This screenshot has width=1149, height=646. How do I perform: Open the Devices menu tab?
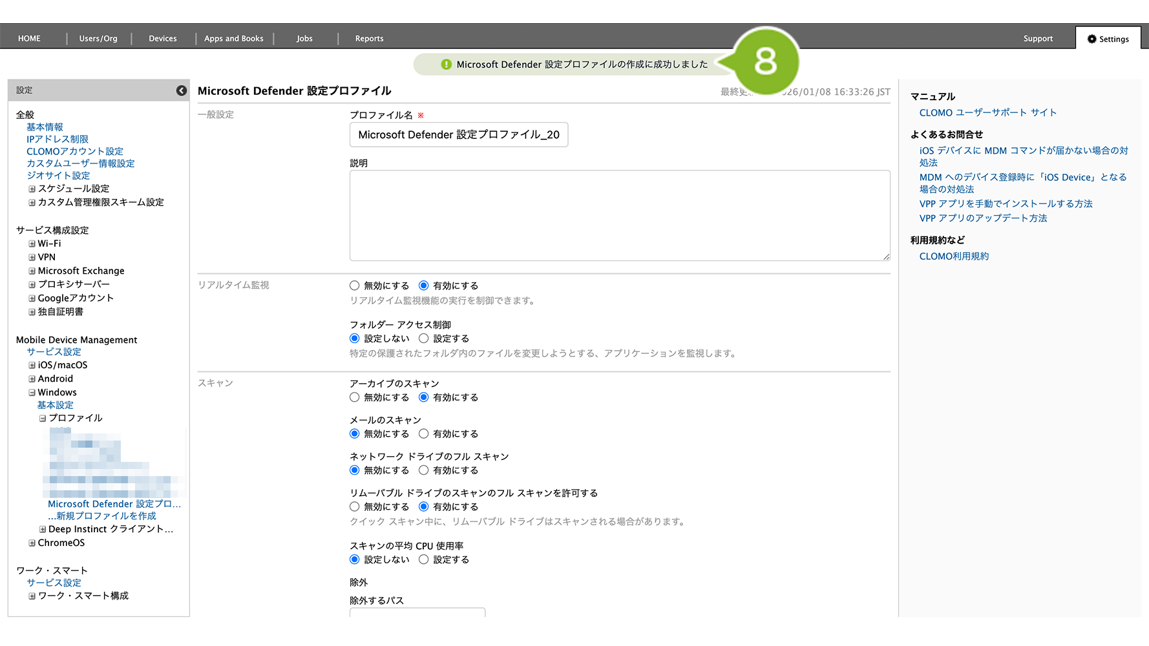pyautogui.click(x=163, y=39)
